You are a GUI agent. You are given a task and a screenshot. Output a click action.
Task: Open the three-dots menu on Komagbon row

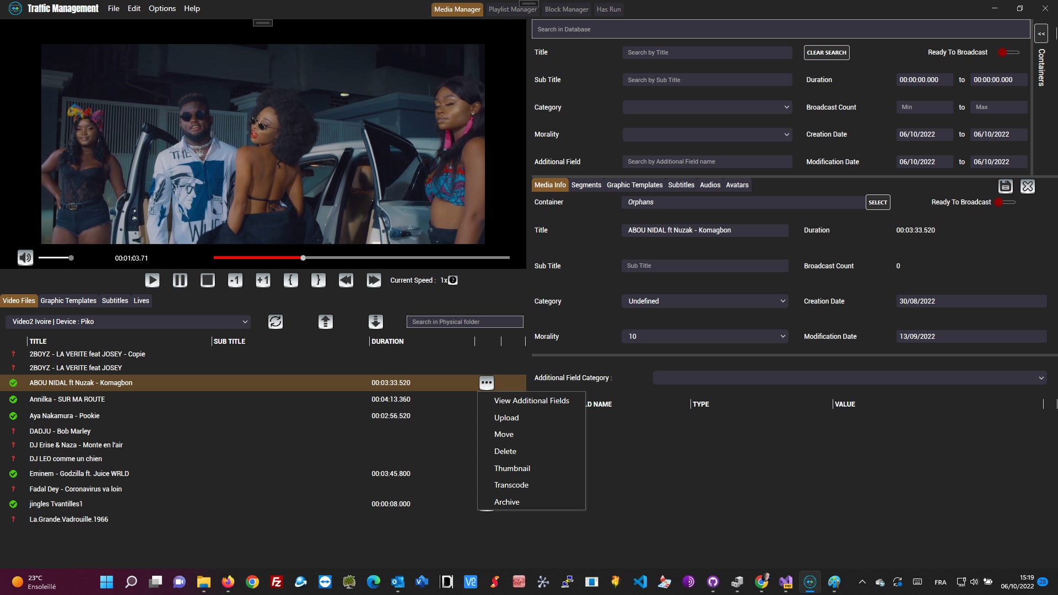pos(487,383)
